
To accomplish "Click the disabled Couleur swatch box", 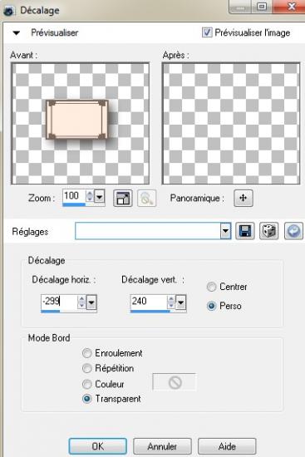I will [x=175, y=382].
